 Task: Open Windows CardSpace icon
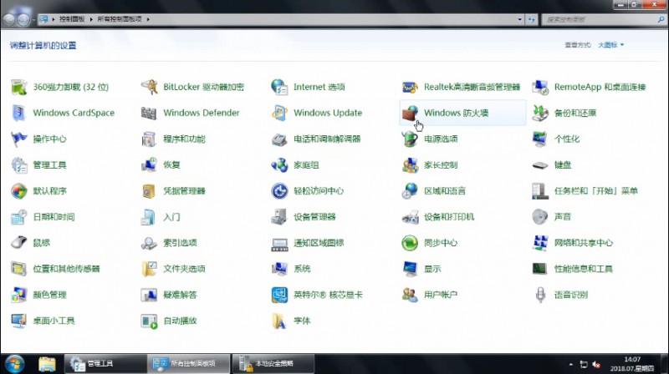18,113
